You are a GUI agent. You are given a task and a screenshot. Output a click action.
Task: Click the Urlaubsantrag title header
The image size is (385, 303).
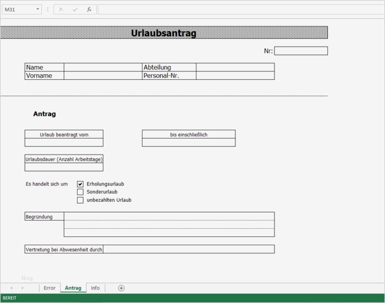click(164, 32)
